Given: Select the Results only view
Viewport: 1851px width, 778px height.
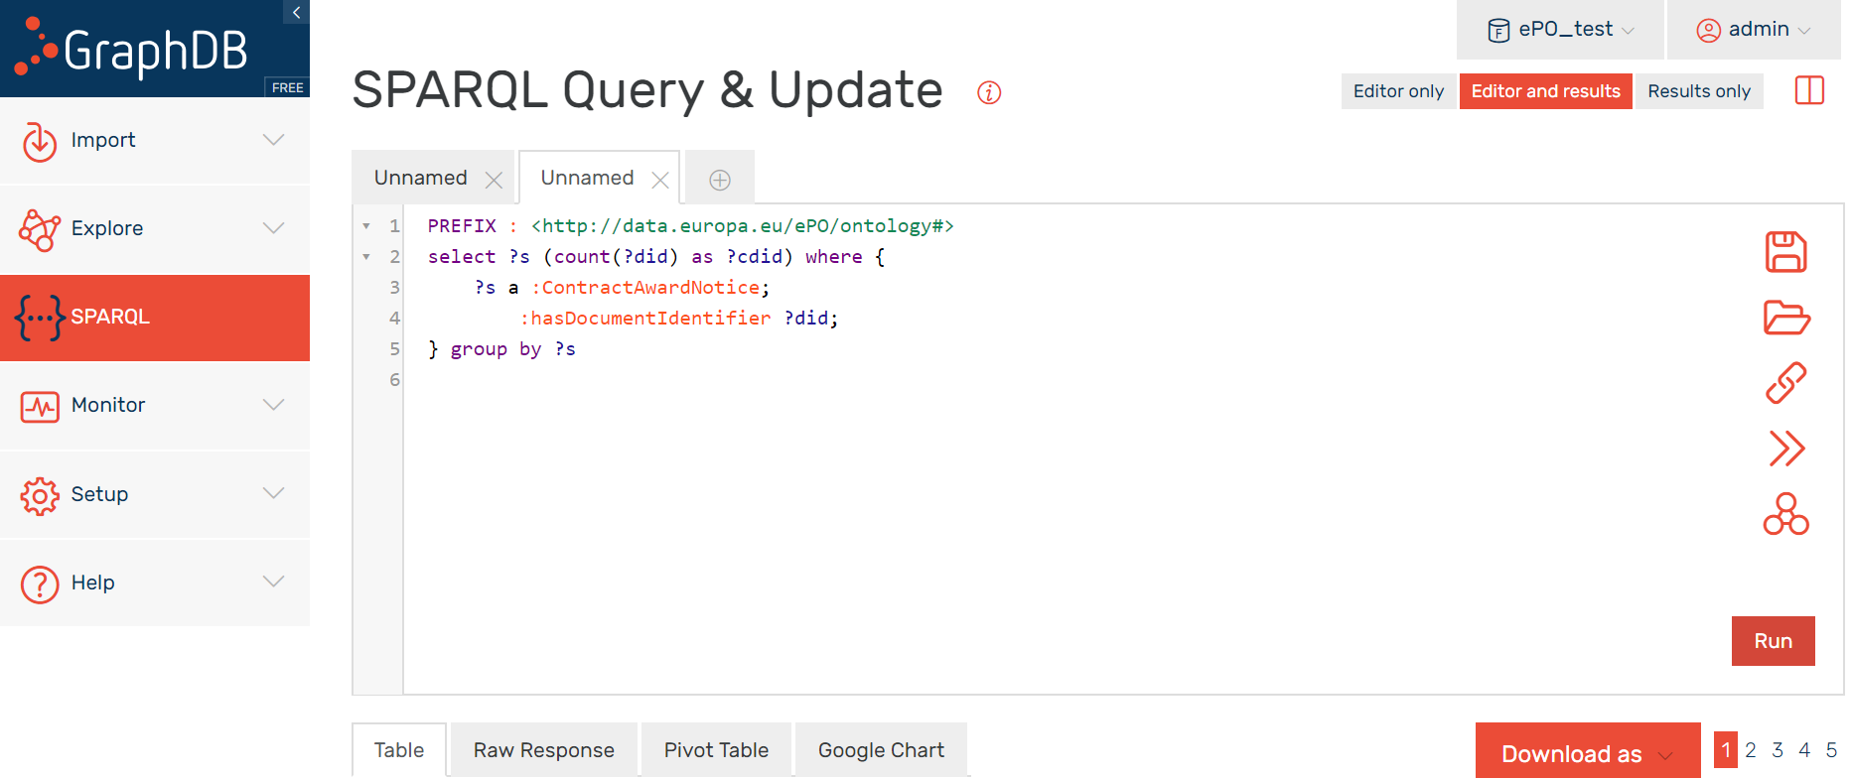Looking at the screenshot, I should [x=1698, y=91].
